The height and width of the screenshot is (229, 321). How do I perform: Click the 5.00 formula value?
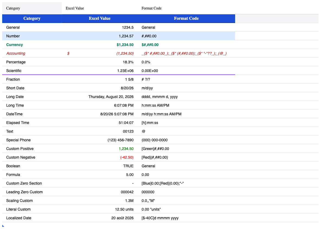(99, 175)
